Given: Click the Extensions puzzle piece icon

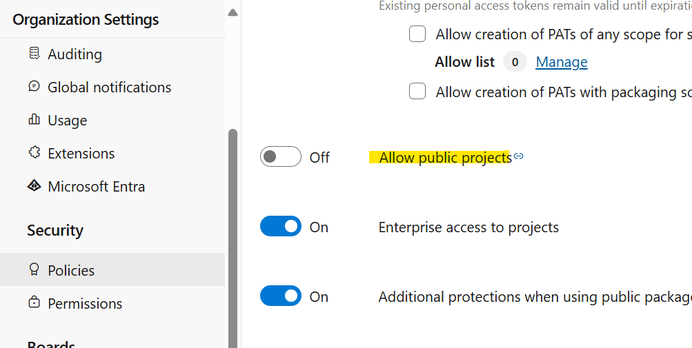Looking at the screenshot, I should [x=34, y=152].
